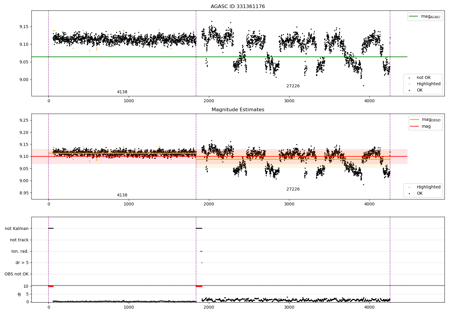
Task: Click the 'not Kalman' axis label
Action: click(x=17, y=229)
